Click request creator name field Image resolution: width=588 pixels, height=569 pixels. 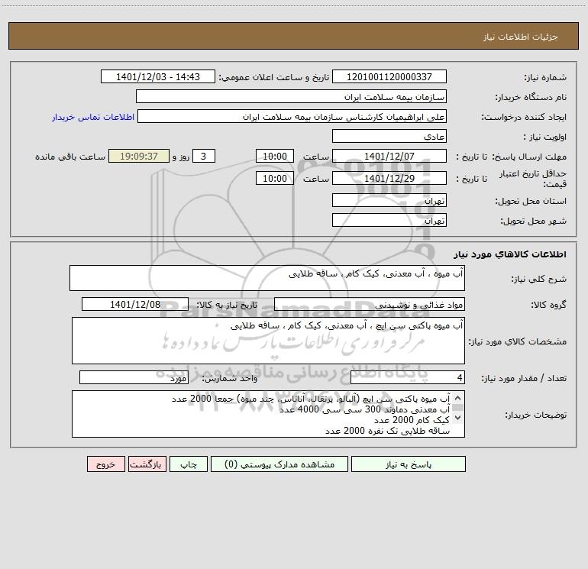[292, 116]
